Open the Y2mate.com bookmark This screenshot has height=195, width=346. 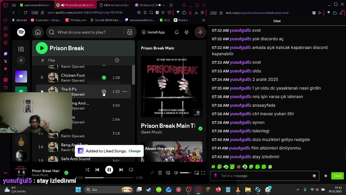pyautogui.click(x=76, y=20)
